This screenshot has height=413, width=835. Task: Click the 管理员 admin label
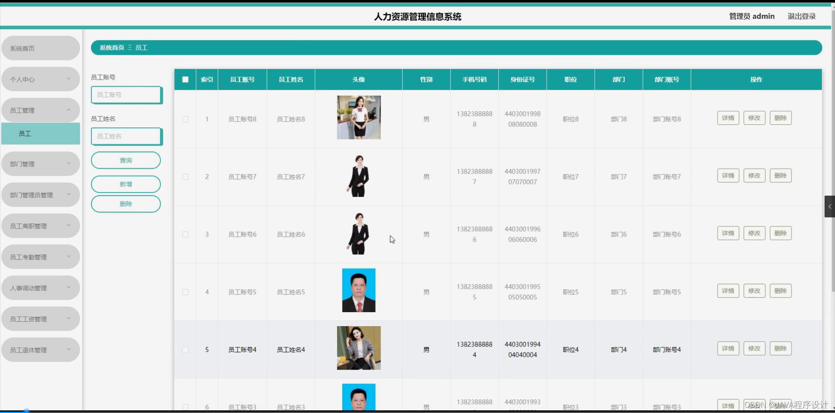[x=752, y=16]
